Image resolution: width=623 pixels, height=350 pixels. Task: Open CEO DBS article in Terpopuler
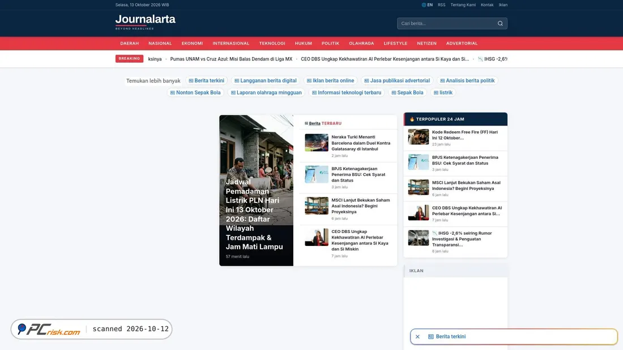click(x=467, y=211)
